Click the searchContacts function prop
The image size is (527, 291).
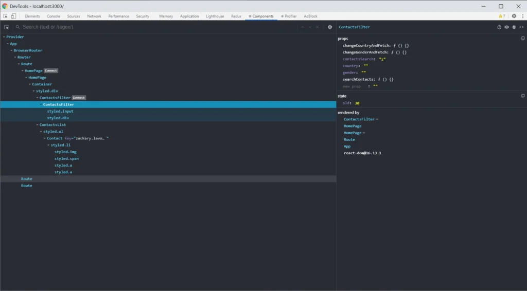pyautogui.click(x=368, y=80)
